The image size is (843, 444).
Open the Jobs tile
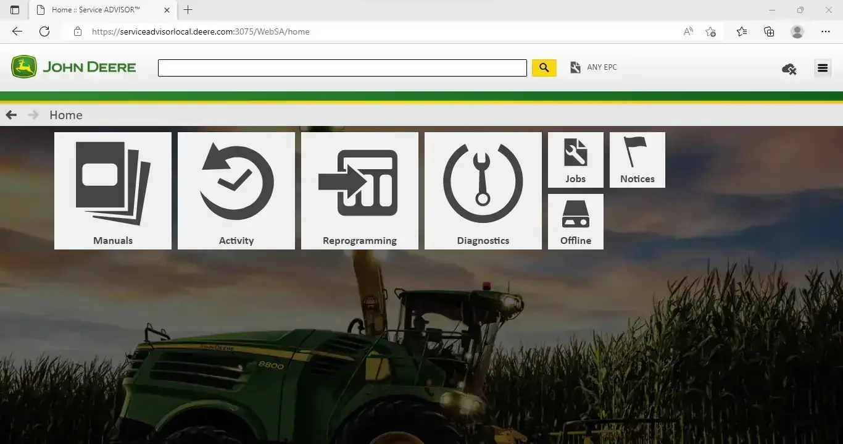pyautogui.click(x=576, y=160)
